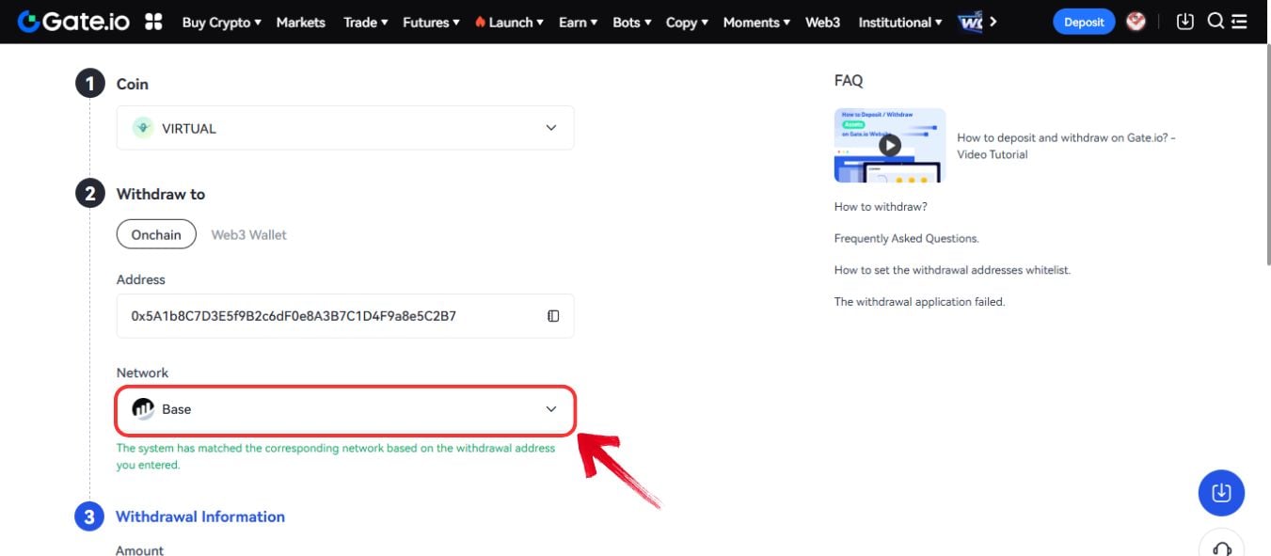The height and width of the screenshot is (556, 1271).
Task: Open the hamburger menu icon in header
Action: pyautogui.click(x=1239, y=22)
